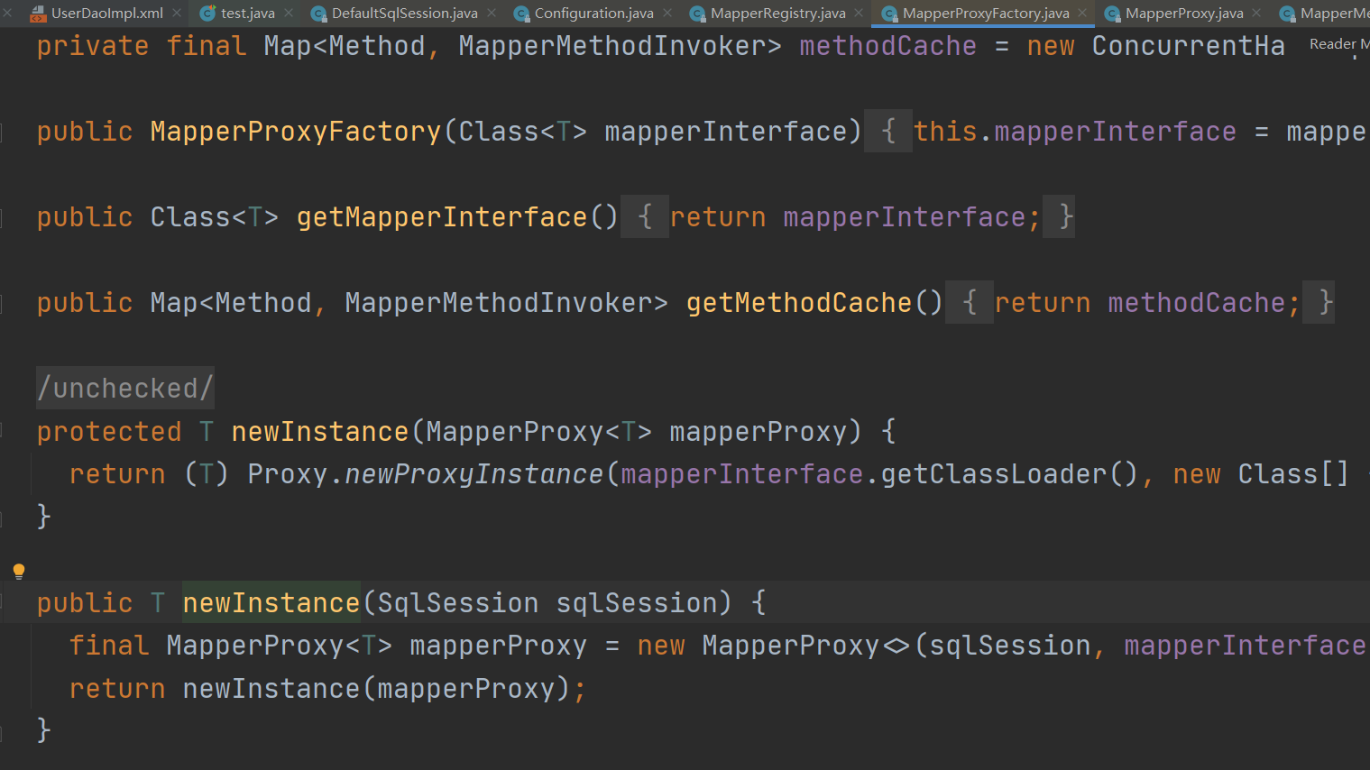Click 'return methodCache;' statement

coord(1147,303)
